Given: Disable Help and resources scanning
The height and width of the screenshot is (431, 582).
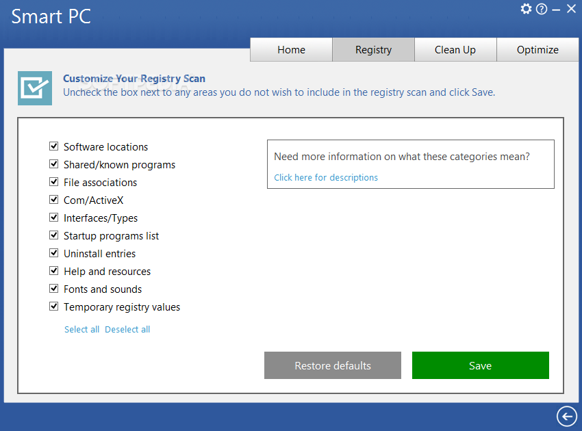Looking at the screenshot, I should pos(54,271).
